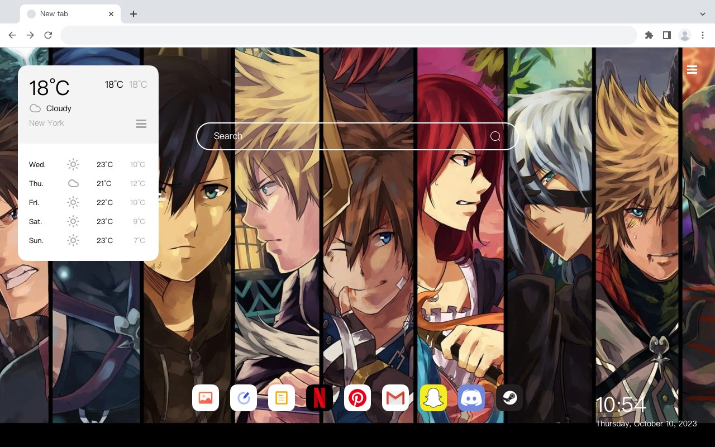This screenshot has height=447, width=715.
Task: Open the Snapchat shortcut
Action: click(433, 398)
